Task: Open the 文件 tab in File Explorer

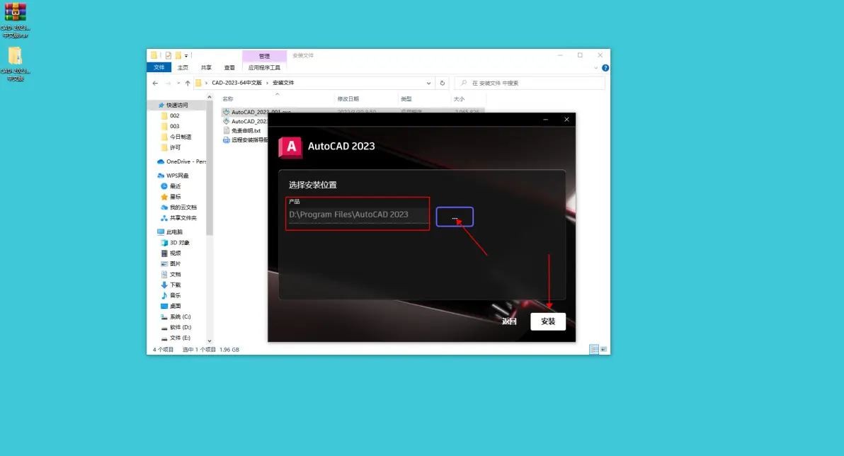Action: pos(159,67)
